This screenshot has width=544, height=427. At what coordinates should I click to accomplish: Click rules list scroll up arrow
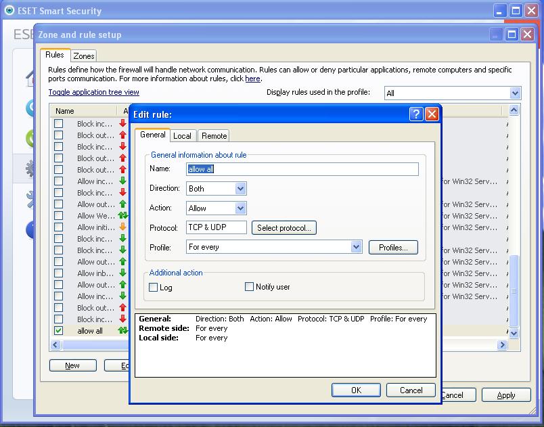[x=514, y=110]
